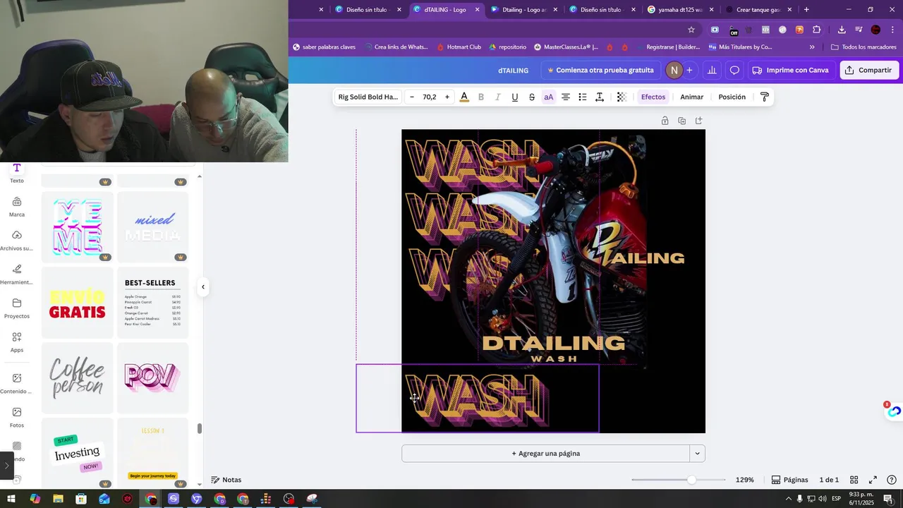Viewport: 903px width, 508px height.
Task: Toggle bold formatting
Action: 481,97
